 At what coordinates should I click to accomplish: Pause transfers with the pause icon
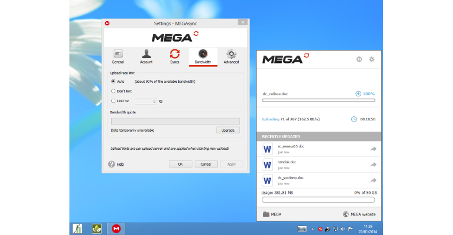tap(359, 59)
